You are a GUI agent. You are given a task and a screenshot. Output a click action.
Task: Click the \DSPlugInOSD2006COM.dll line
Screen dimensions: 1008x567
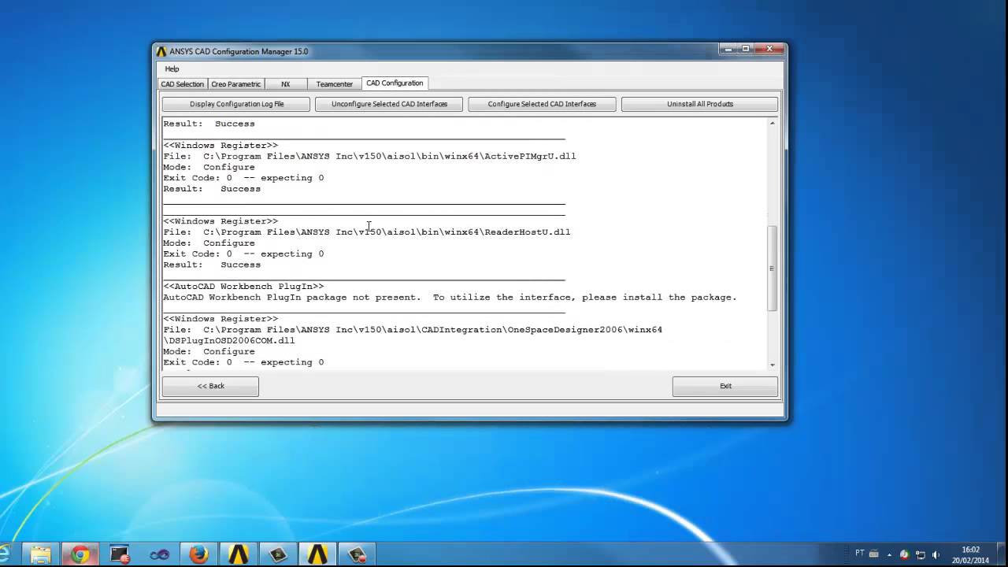click(x=229, y=341)
